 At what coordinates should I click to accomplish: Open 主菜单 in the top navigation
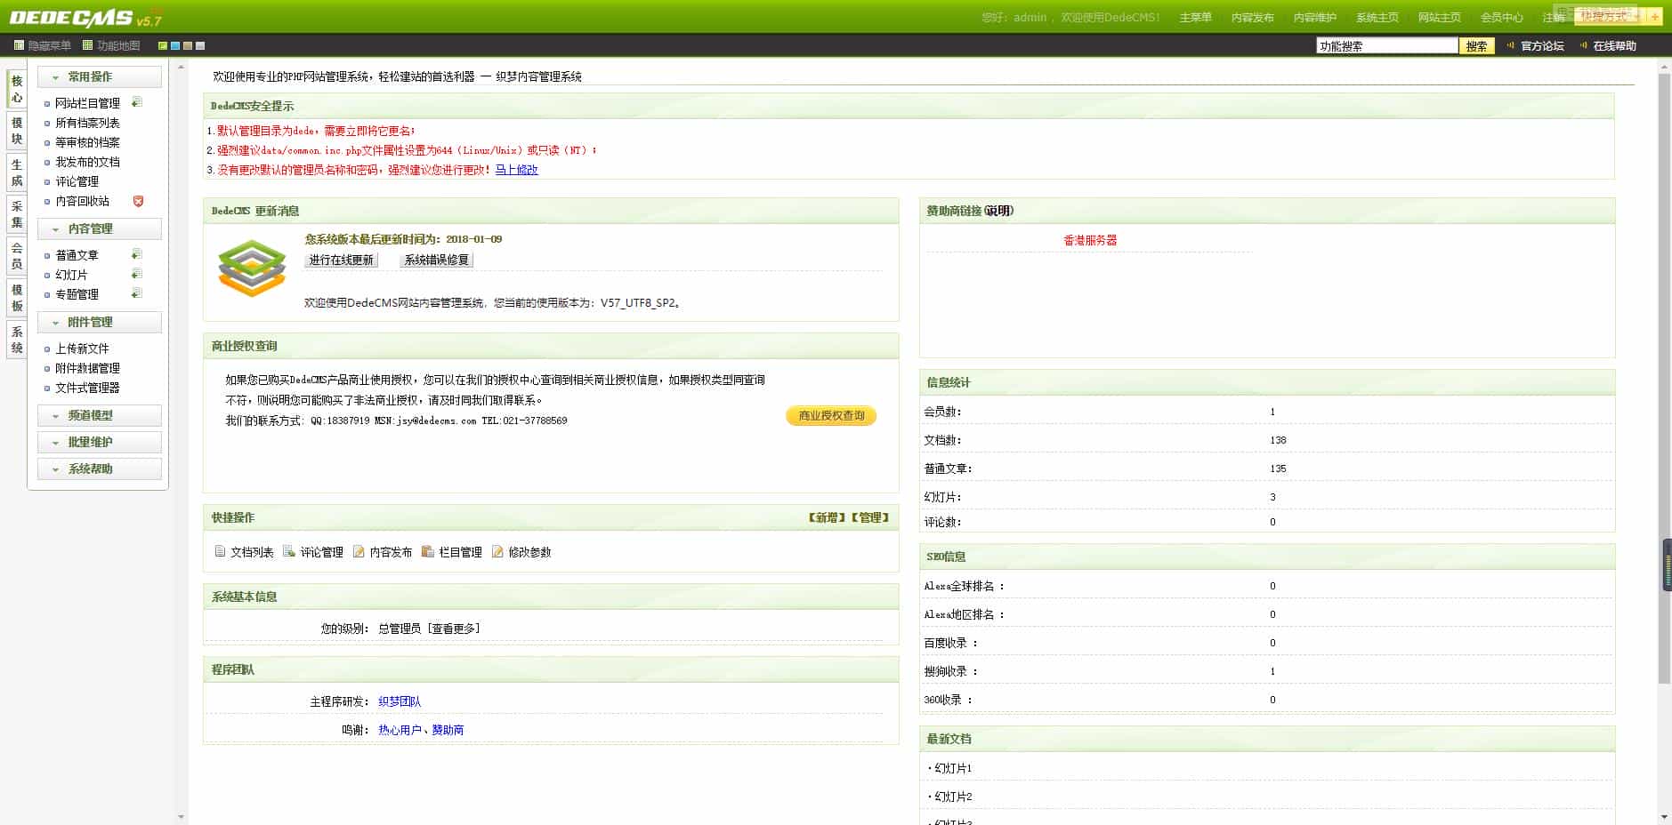click(x=1195, y=17)
